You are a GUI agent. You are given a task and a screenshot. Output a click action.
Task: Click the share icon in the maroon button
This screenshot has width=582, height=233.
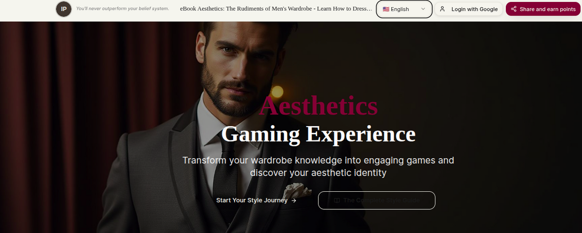click(514, 9)
